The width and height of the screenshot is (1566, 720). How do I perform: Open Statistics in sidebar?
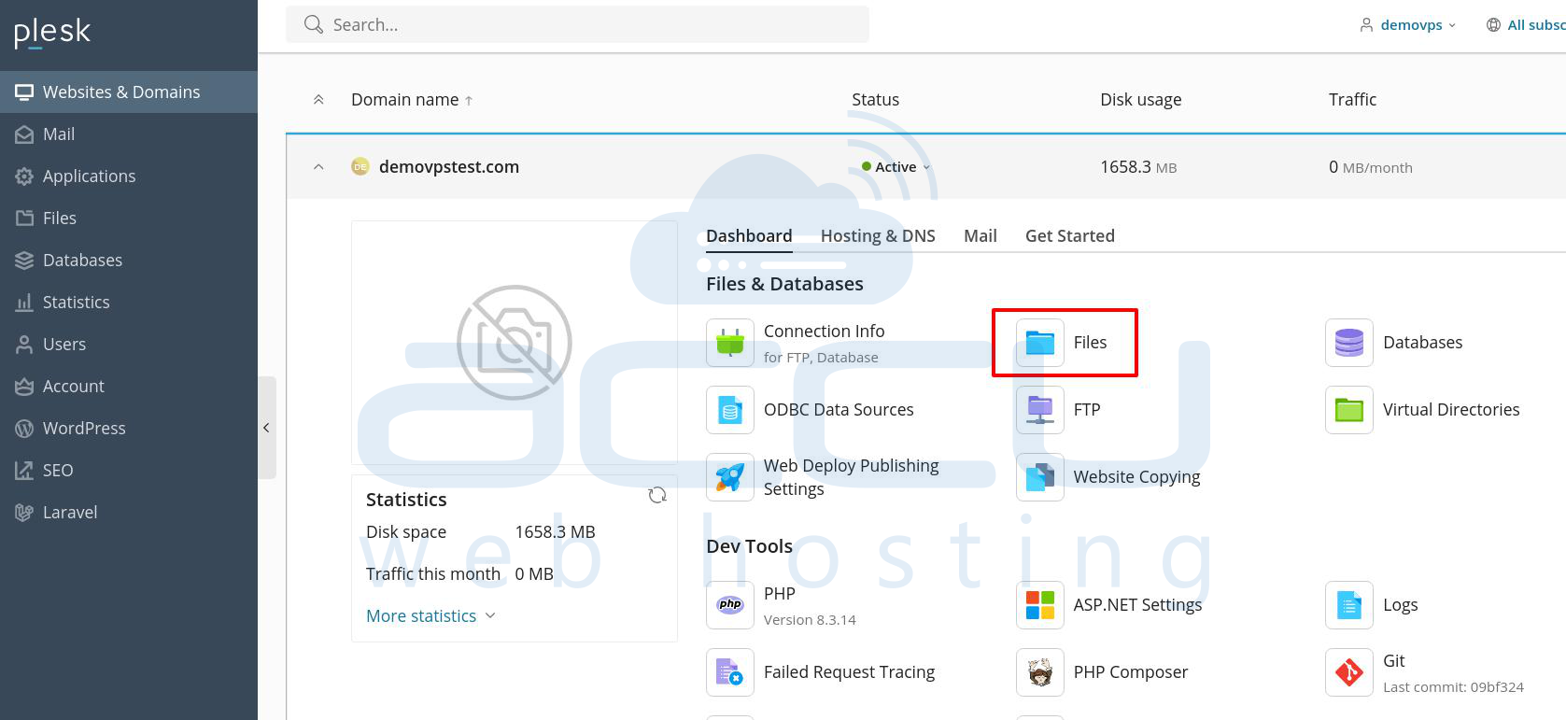point(129,302)
